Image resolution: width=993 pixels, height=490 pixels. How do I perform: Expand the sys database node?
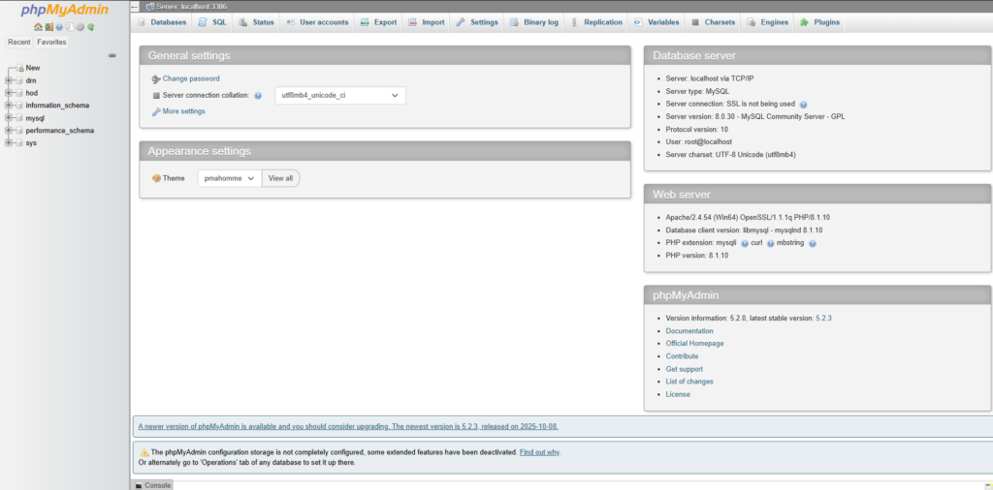[8, 143]
